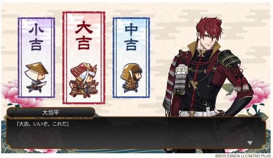This screenshot has width=273, height=158.
Task: Click the dialogue advance triangle arrow
Action: 250,143
